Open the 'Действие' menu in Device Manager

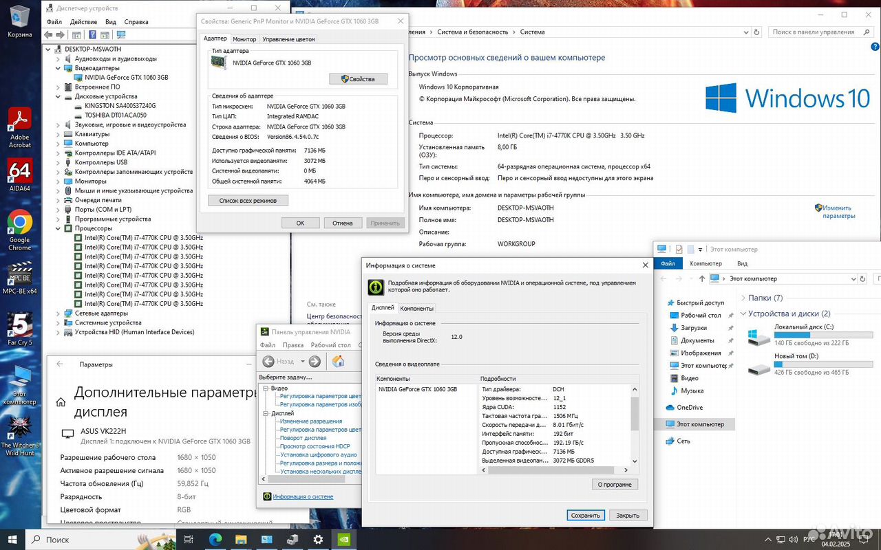point(83,22)
